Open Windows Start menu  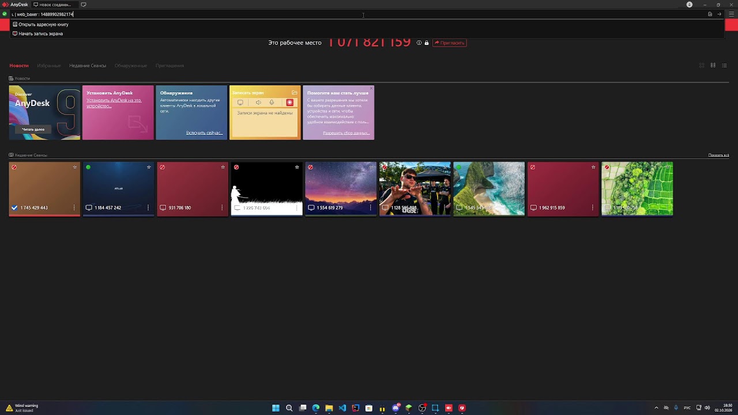pos(276,408)
